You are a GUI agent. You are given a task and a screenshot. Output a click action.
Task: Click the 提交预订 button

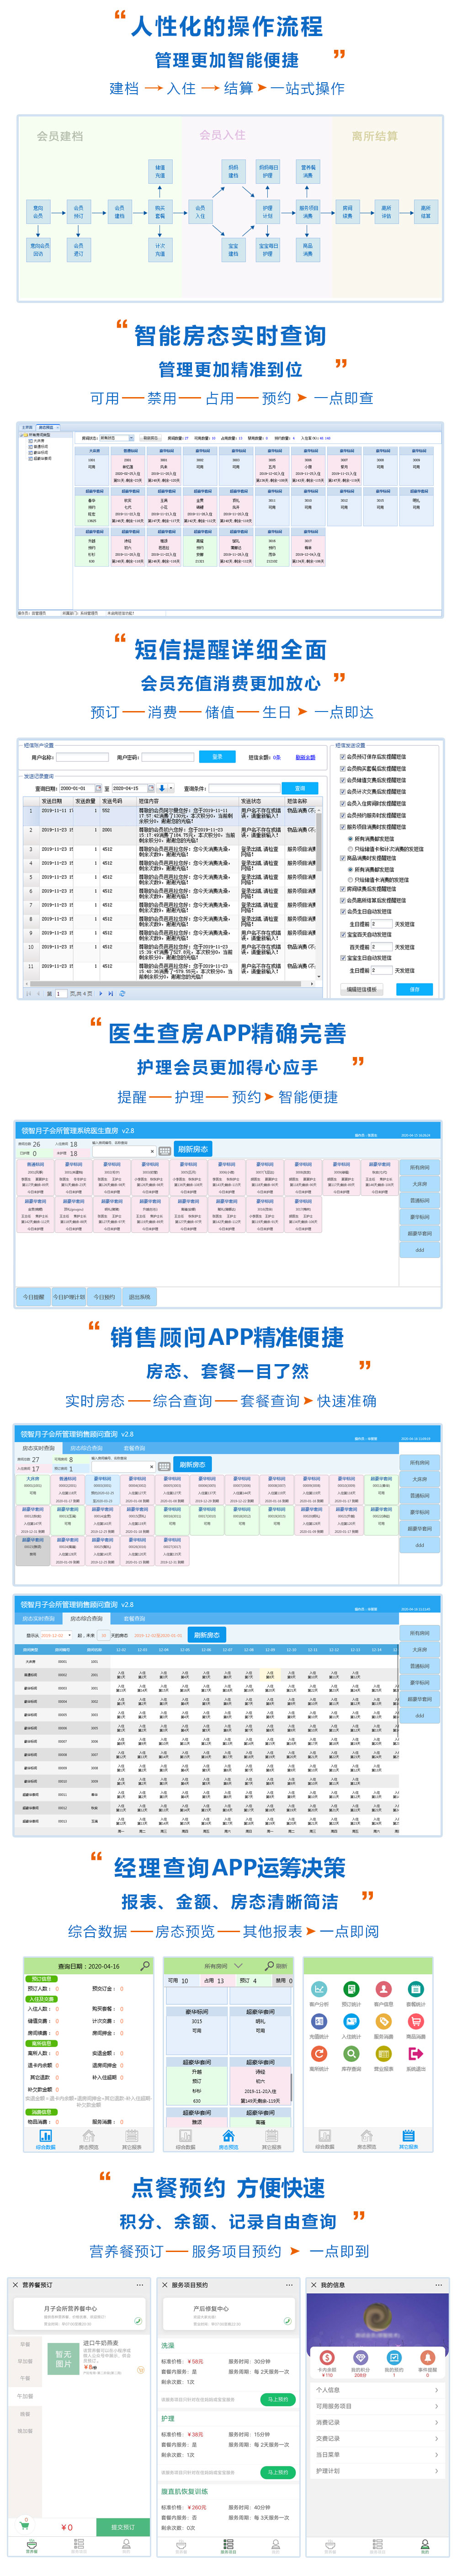coord(122,2527)
